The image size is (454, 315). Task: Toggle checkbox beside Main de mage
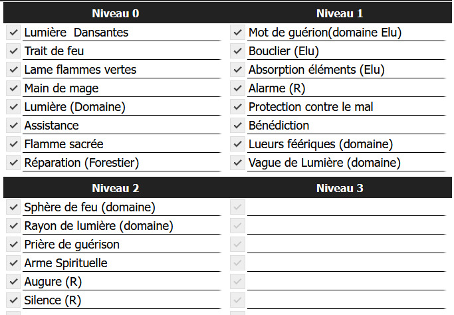tap(13, 88)
